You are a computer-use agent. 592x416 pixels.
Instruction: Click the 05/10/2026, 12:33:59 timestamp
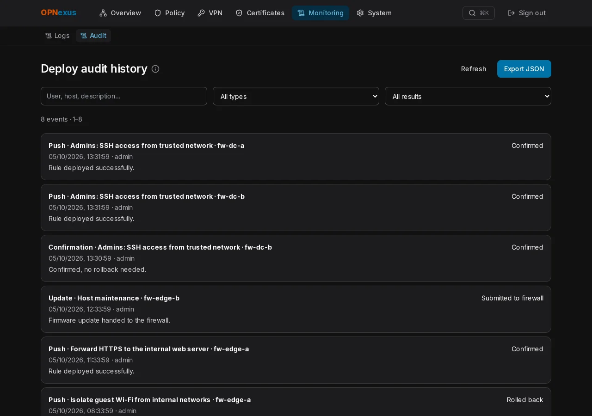click(x=80, y=309)
